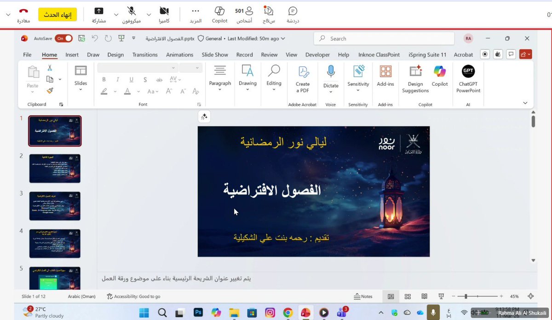This screenshot has height=320, width=552.
Task: Open the meeting chat button
Action: (293, 14)
